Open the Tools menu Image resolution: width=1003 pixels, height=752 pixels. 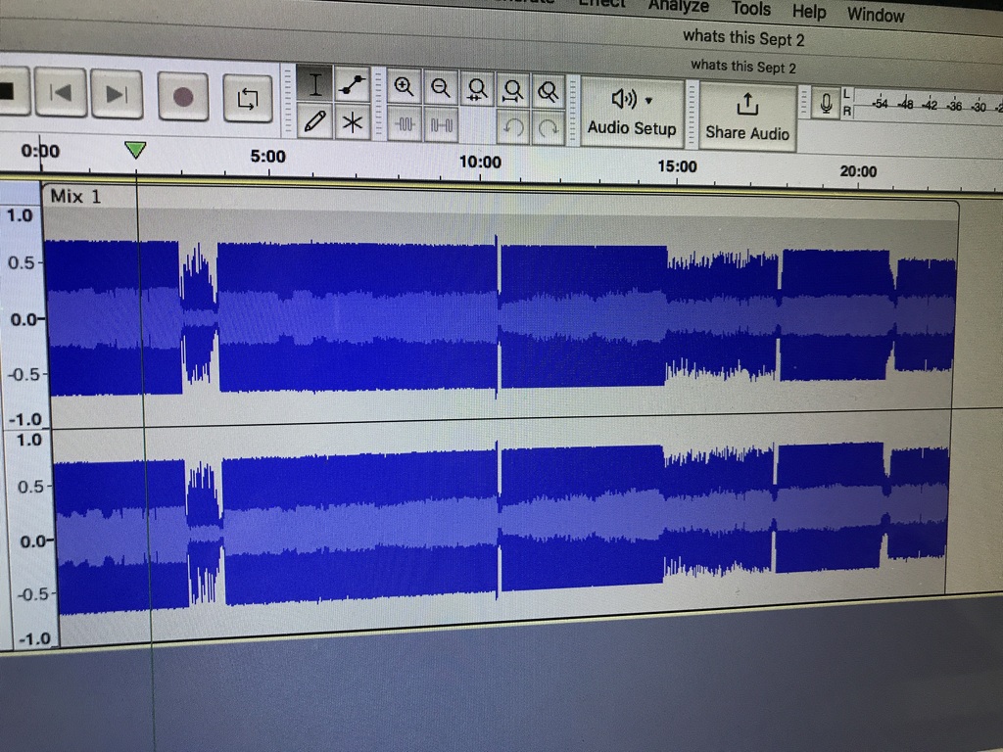pyautogui.click(x=751, y=8)
